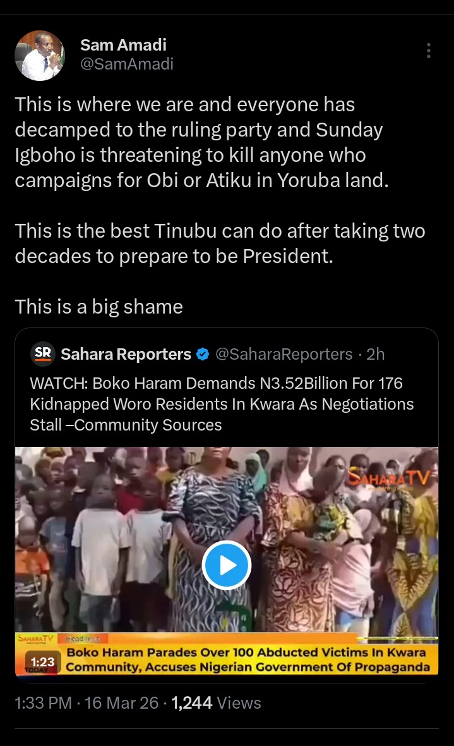Click the @SaharaReporters handle
Image resolution: width=454 pixels, height=746 pixels.
coord(284,355)
